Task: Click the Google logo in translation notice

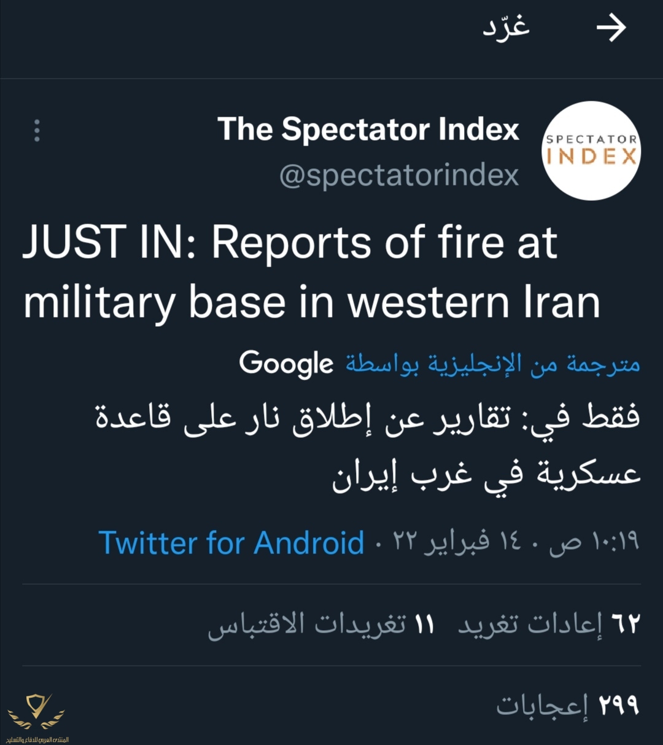Action: coord(286,364)
